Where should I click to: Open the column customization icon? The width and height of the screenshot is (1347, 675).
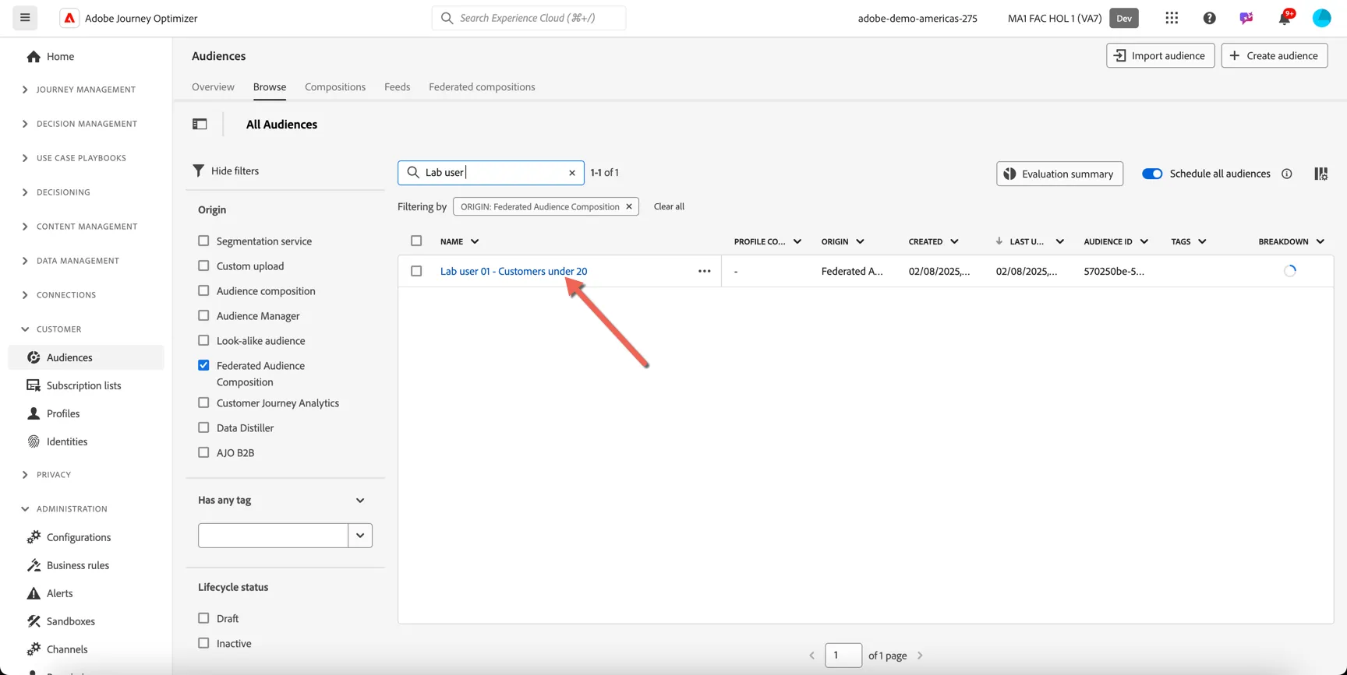(1320, 174)
